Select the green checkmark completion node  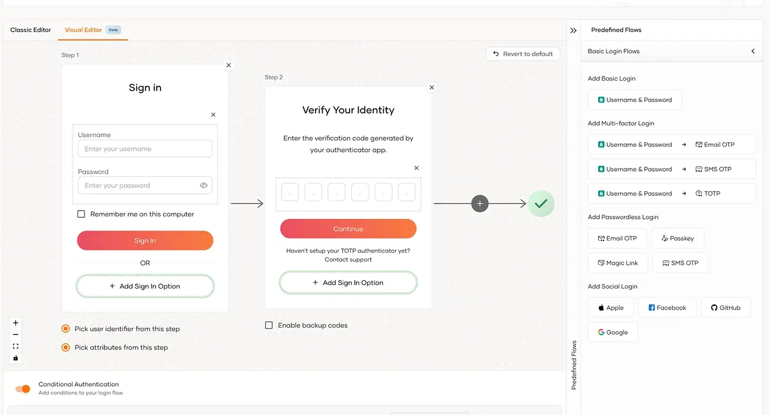click(541, 203)
